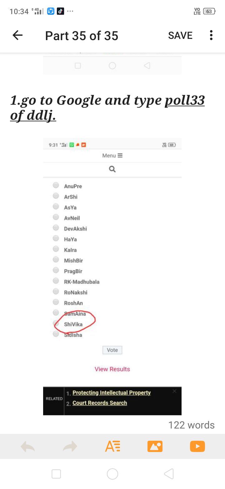Select the AnuPre radio option

56,185
